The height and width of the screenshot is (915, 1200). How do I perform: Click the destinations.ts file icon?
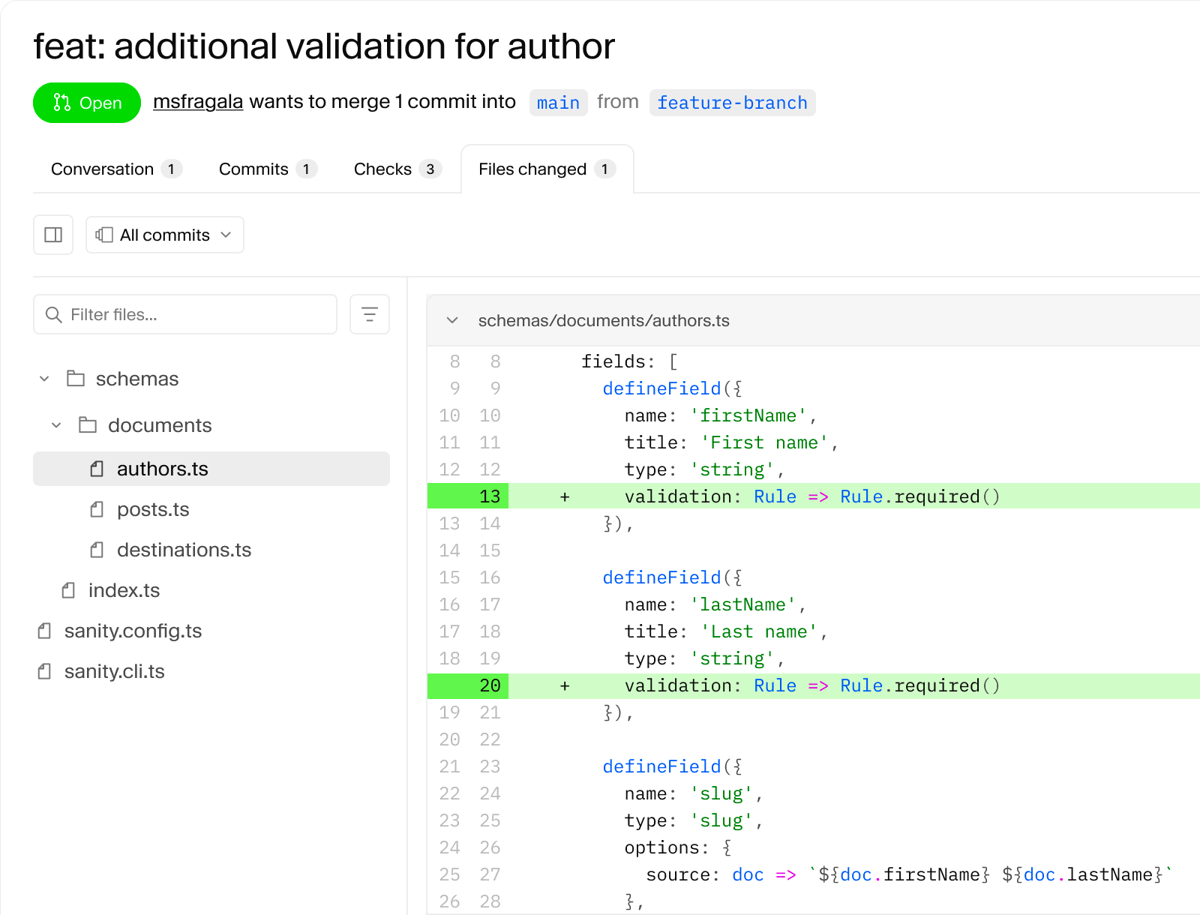click(x=97, y=550)
